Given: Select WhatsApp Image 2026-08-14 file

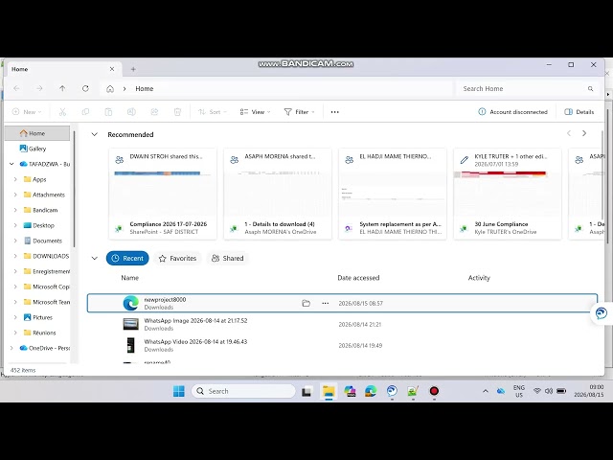Looking at the screenshot, I should click(x=342, y=324).
